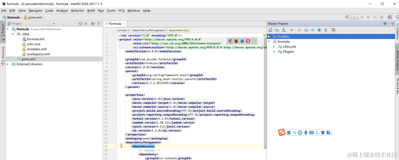Expand Profiles node in Maven Projects
399x160 pixels.
tap(269, 37)
